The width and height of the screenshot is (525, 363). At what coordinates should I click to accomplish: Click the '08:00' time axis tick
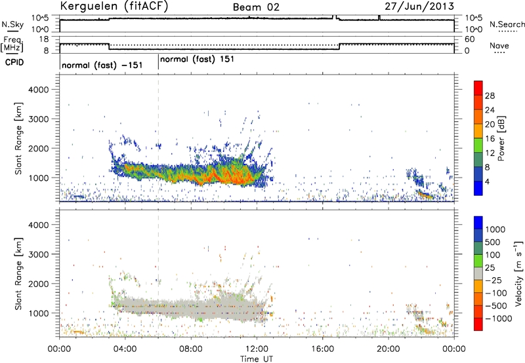point(191,349)
